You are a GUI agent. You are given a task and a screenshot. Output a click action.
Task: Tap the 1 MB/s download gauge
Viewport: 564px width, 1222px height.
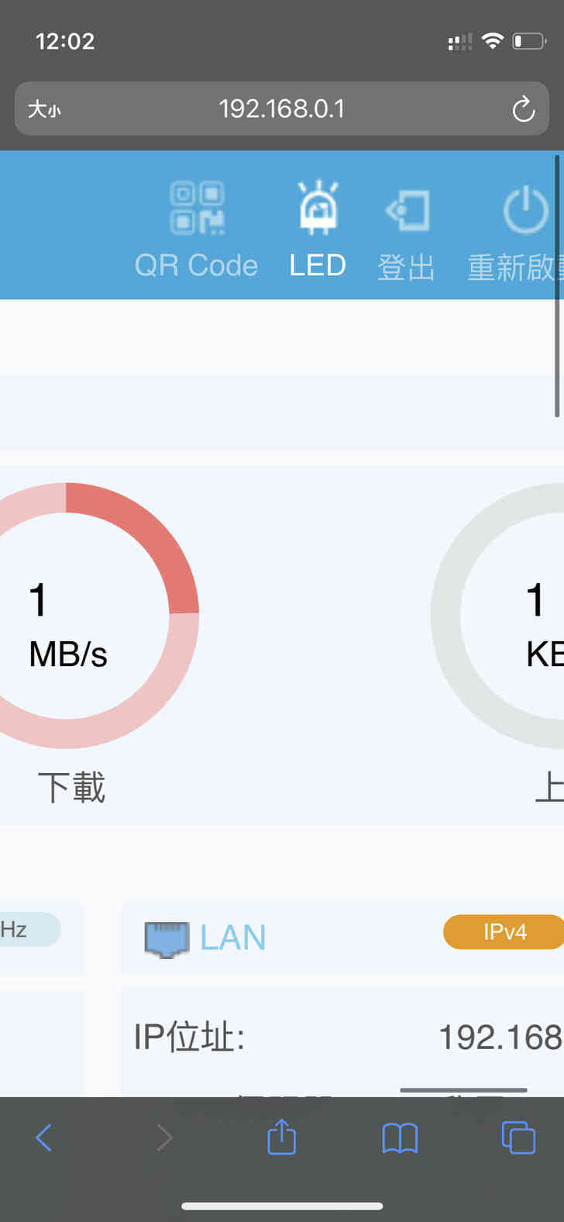tap(68, 616)
